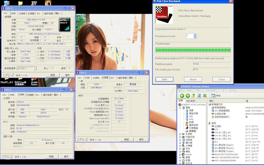The height and width of the screenshot is (165, 264).
Task: Open the EMUCheat desktop icon
Action: (20, 82)
